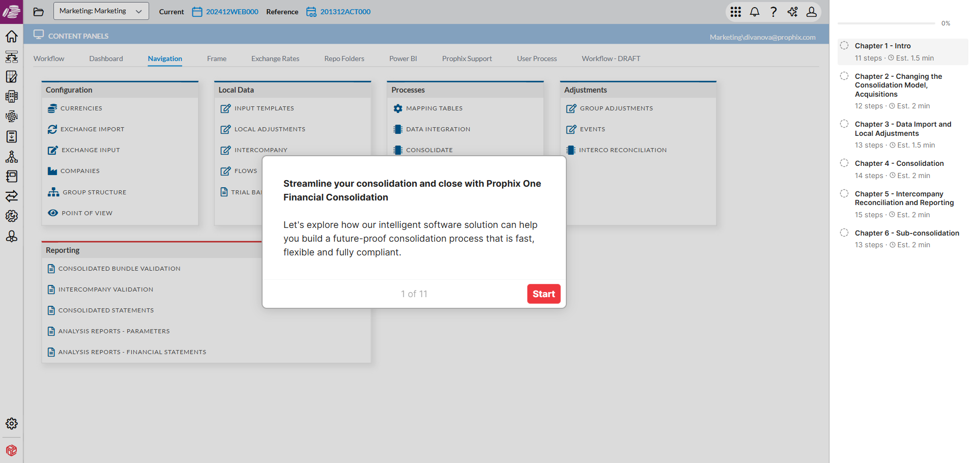
Task: Open the apps grid launcher icon
Action: coord(735,12)
